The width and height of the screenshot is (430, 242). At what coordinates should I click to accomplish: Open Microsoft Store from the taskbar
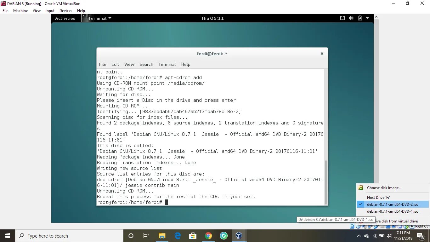[193, 236]
